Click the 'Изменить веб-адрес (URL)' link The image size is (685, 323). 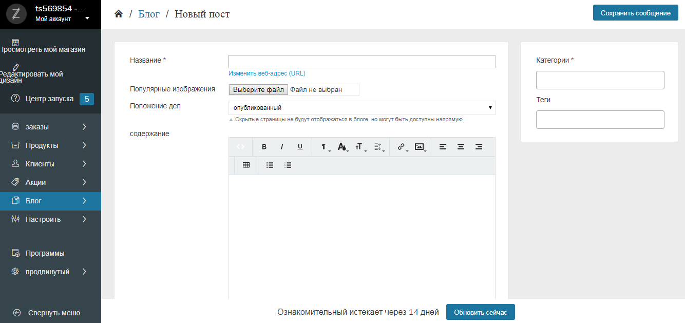267,73
